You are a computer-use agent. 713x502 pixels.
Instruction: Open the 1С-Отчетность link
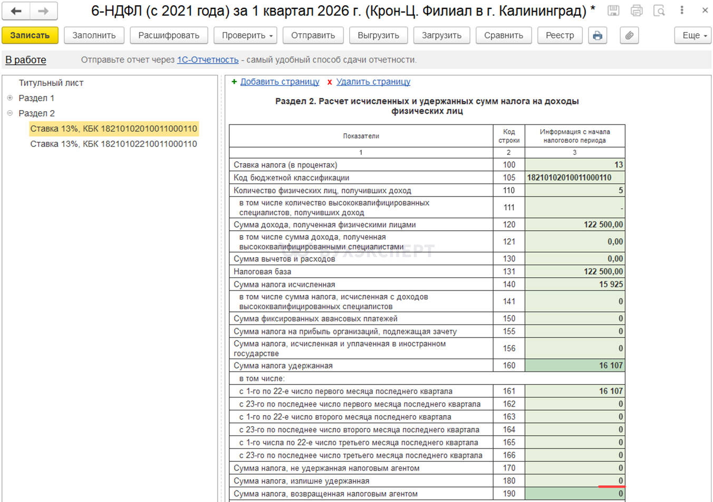click(x=208, y=60)
